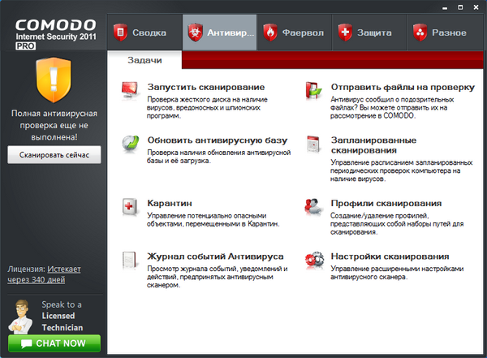
Task: Select the Задачи sub-tab
Action: point(144,60)
